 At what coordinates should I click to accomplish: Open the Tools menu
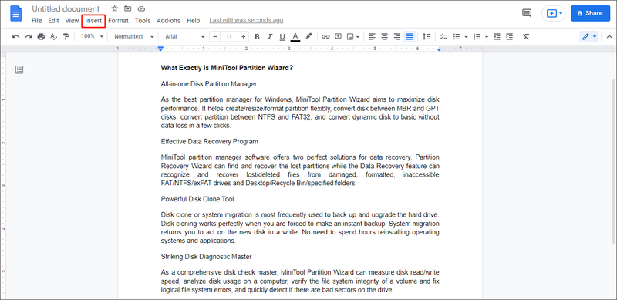pyautogui.click(x=143, y=21)
